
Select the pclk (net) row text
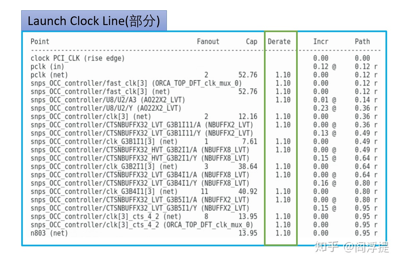tap(49, 75)
